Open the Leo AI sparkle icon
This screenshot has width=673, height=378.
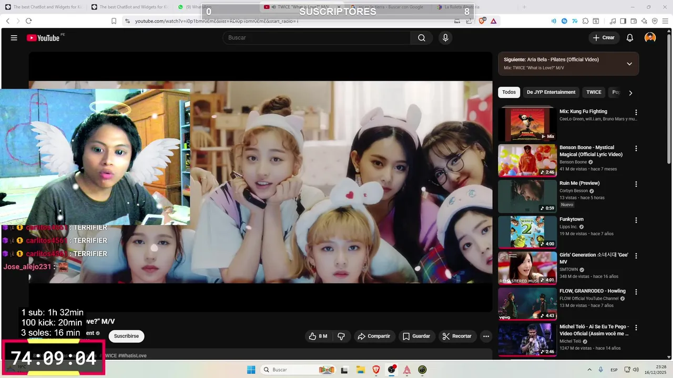644,21
